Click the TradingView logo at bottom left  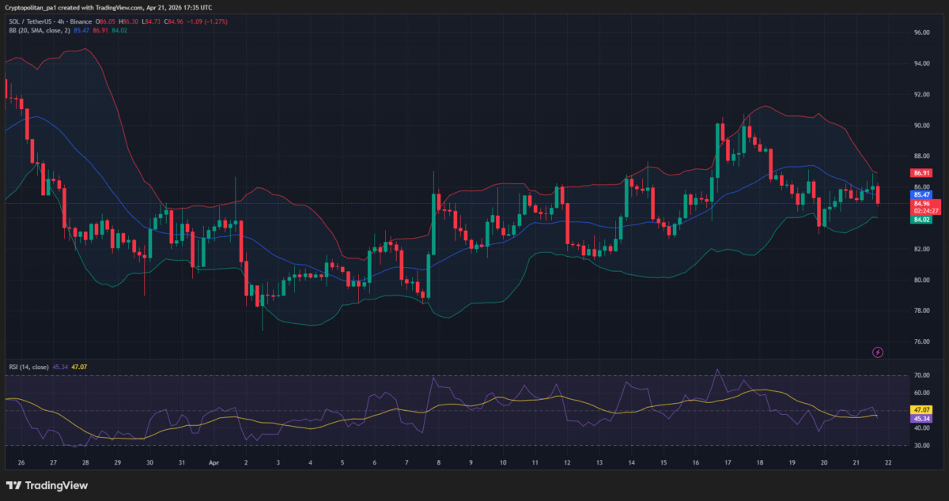tap(47, 485)
